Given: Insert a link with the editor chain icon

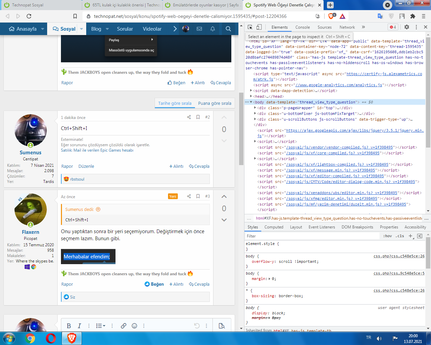Looking at the screenshot, I should click(x=124, y=326).
